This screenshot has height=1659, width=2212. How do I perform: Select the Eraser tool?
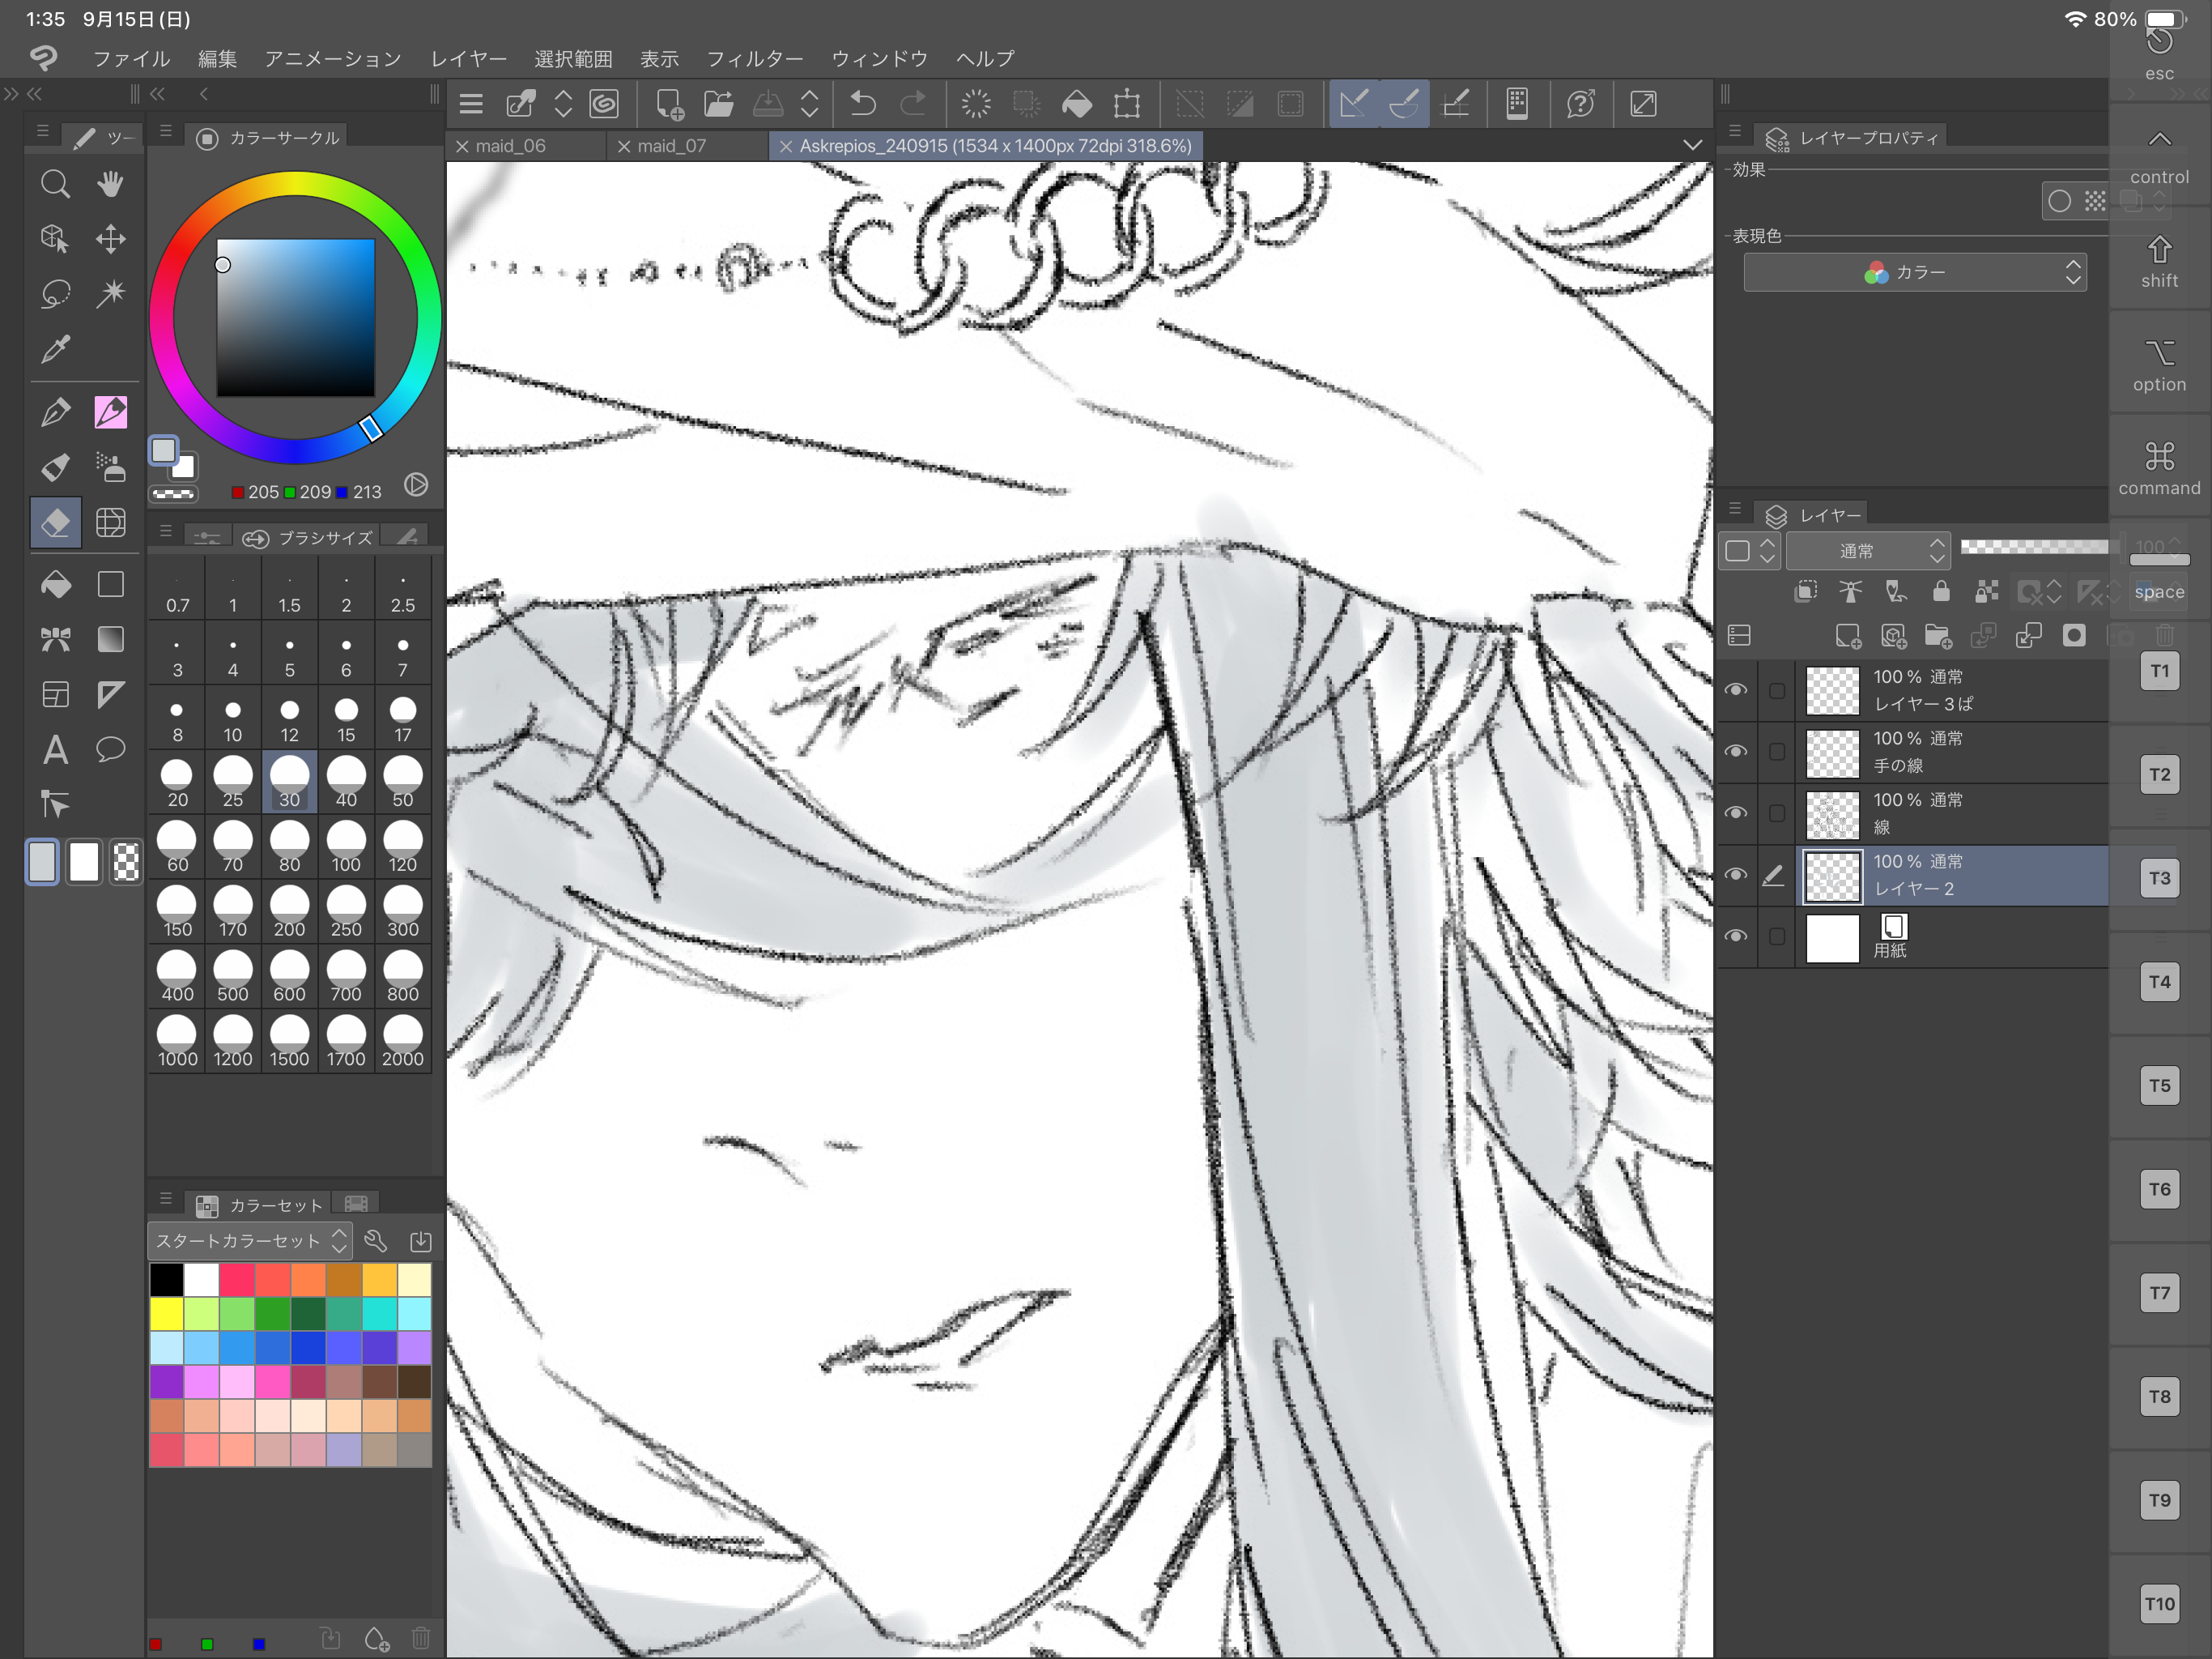point(55,522)
